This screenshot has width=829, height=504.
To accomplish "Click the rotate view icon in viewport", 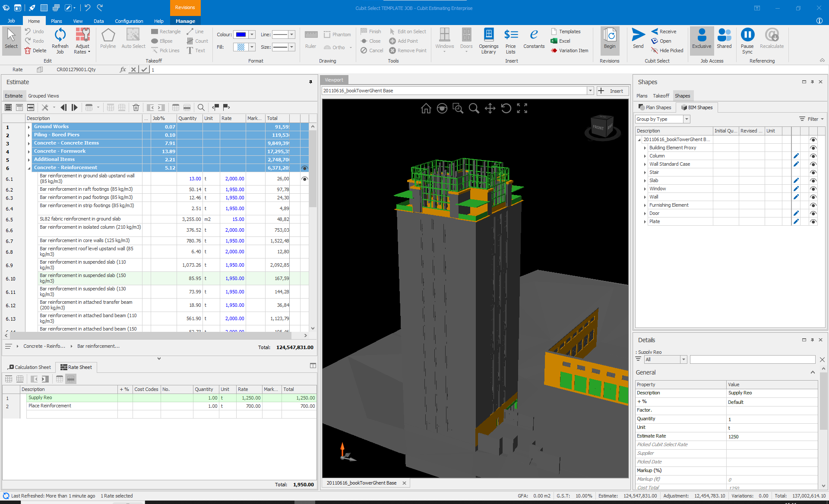I will 506,108.
